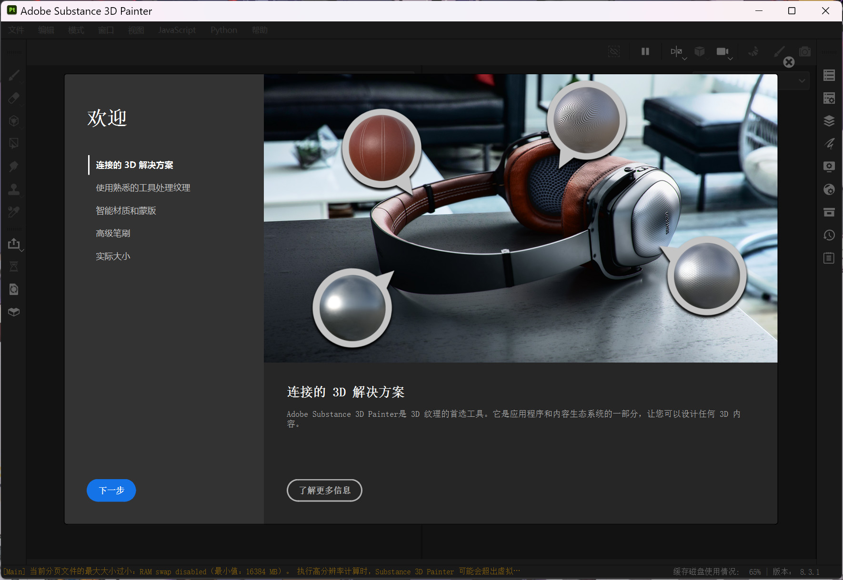Click the Iray rendering mode icon
Viewport: 843px width, 580px height.
tap(753, 51)
